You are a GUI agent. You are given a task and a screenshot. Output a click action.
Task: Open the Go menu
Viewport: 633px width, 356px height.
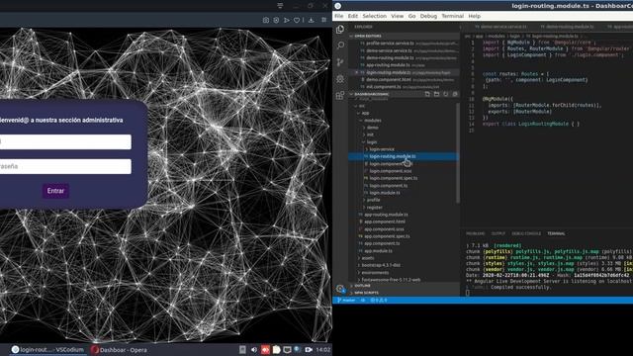coord(411,16)
